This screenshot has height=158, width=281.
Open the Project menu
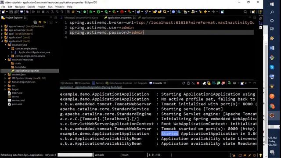point(41,7)
